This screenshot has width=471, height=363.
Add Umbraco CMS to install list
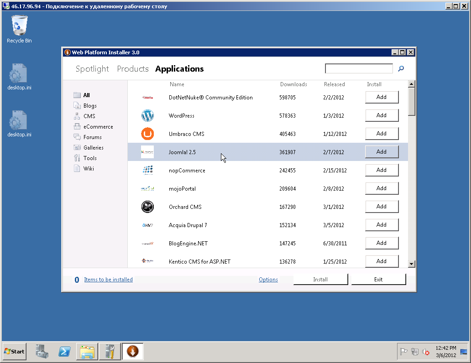382,134
